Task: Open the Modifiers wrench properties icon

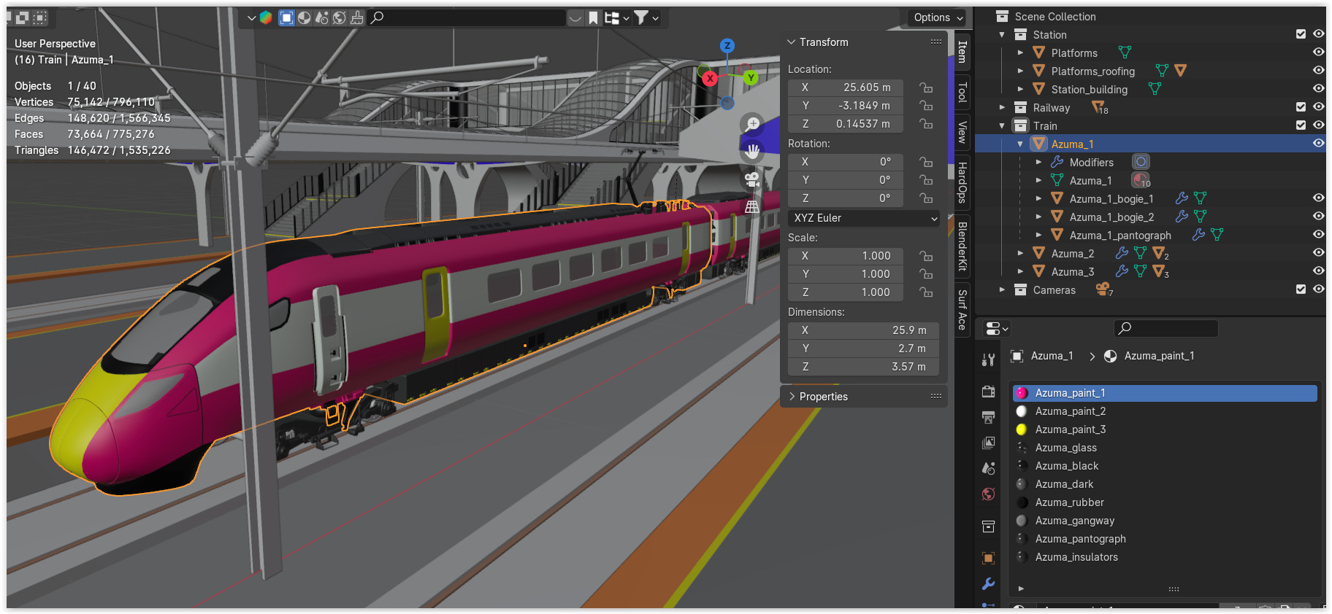Action: tap(988, 584)
